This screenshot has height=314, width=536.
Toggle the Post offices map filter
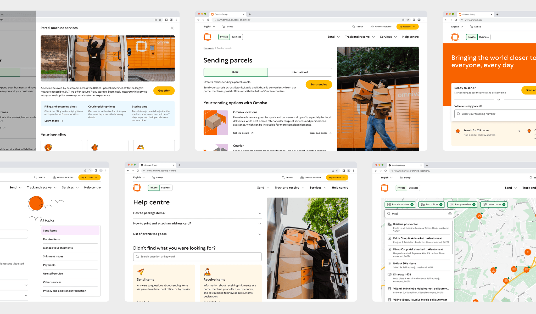pos(431,204)
